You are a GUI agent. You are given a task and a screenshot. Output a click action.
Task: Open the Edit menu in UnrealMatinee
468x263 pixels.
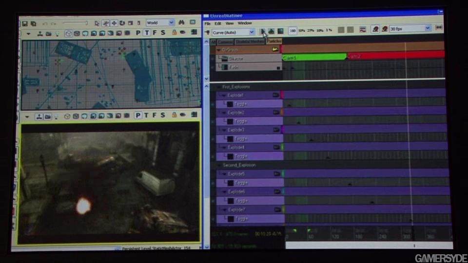coord(218,23)
